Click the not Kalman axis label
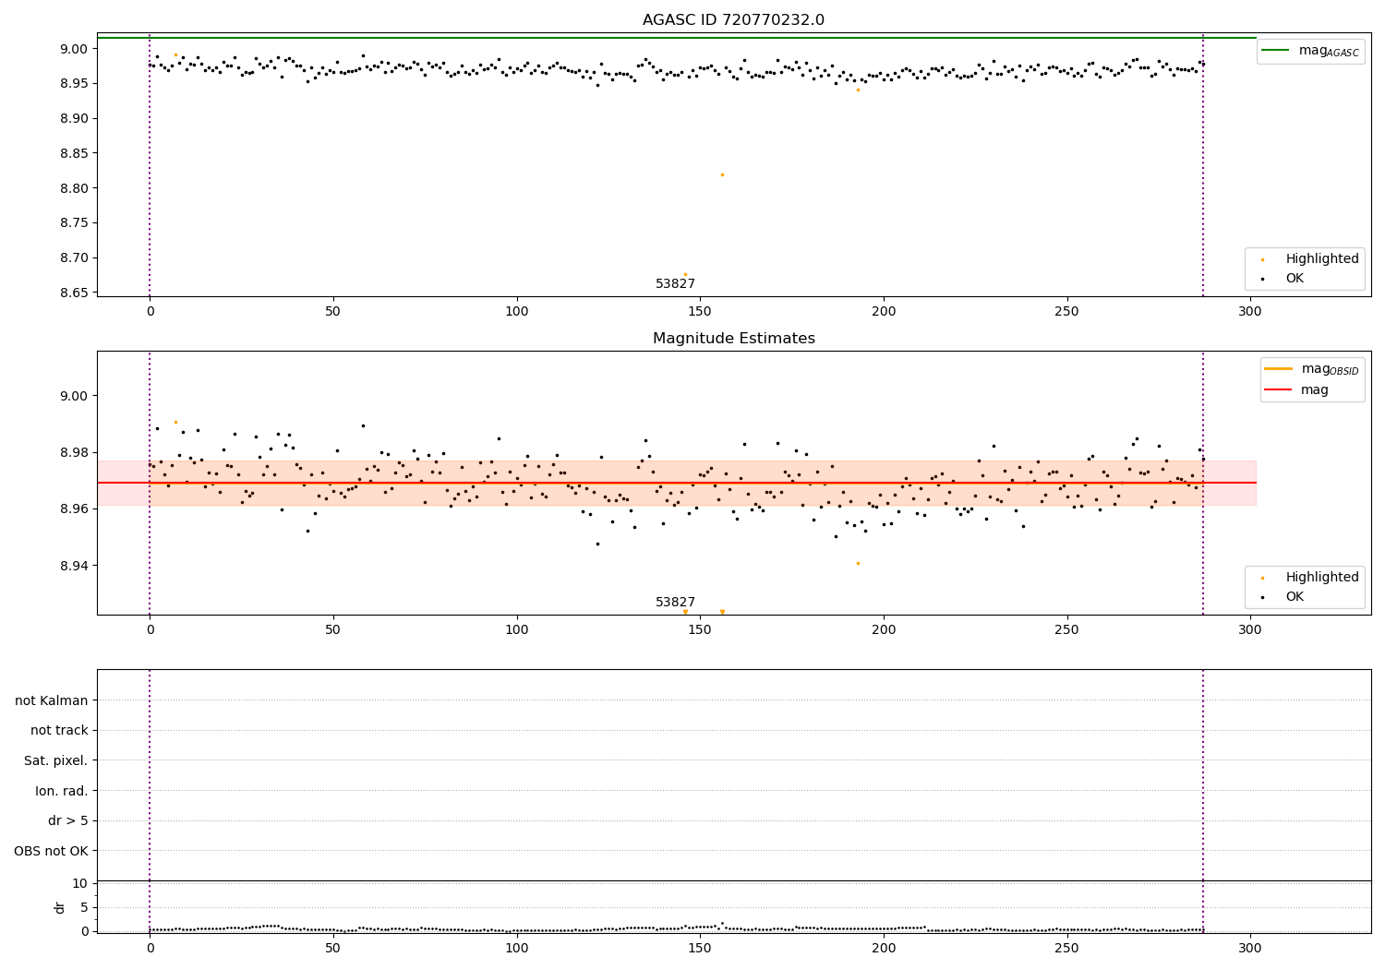This screenshot has height=969, width=1385. pyautogui.click(x=52, y=700)
